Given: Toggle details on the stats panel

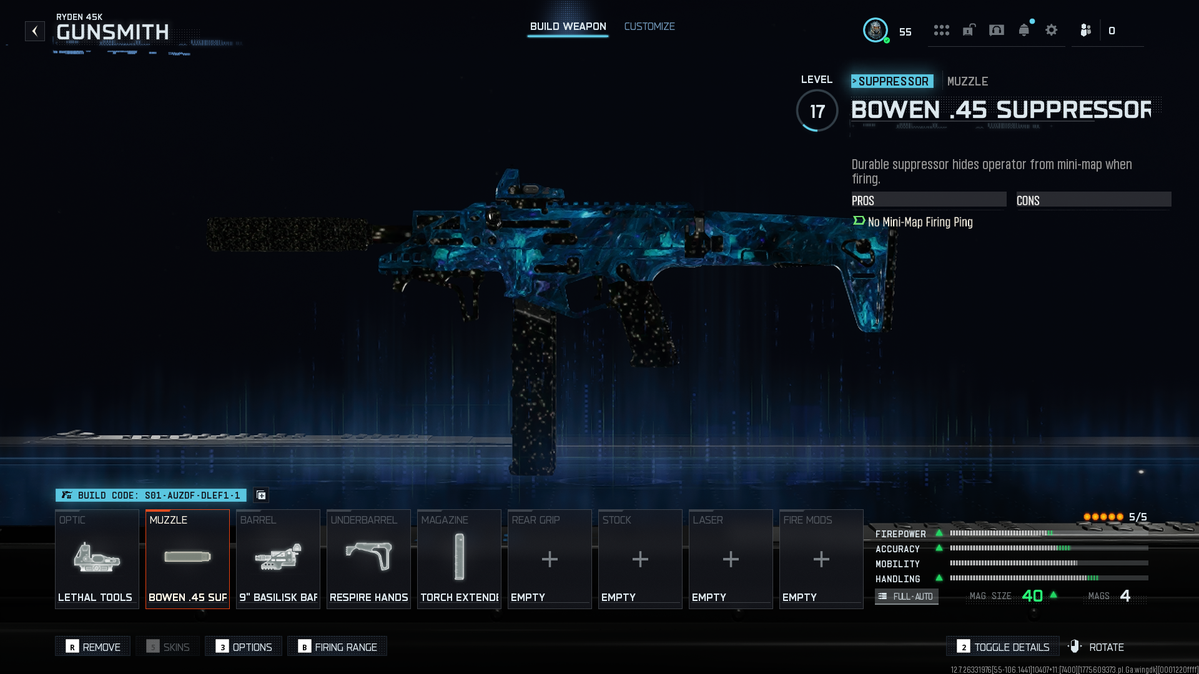Looking at the screenshot, I should (x=1003, y=647).
